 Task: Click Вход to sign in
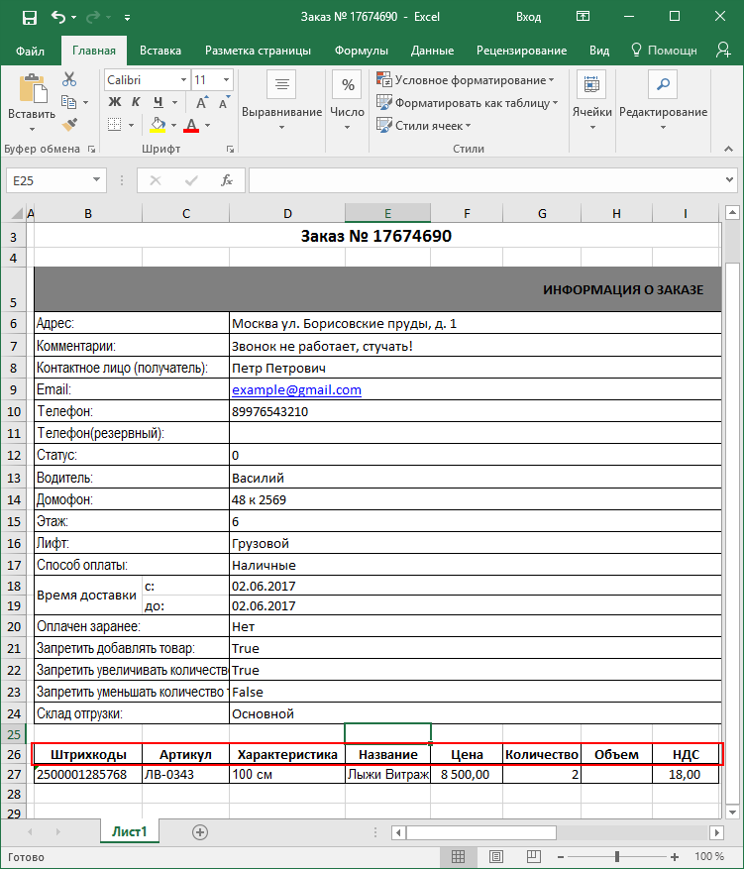528,17
